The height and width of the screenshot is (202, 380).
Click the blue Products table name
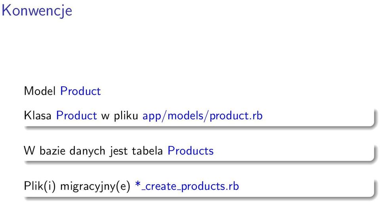tap(191, 151)
